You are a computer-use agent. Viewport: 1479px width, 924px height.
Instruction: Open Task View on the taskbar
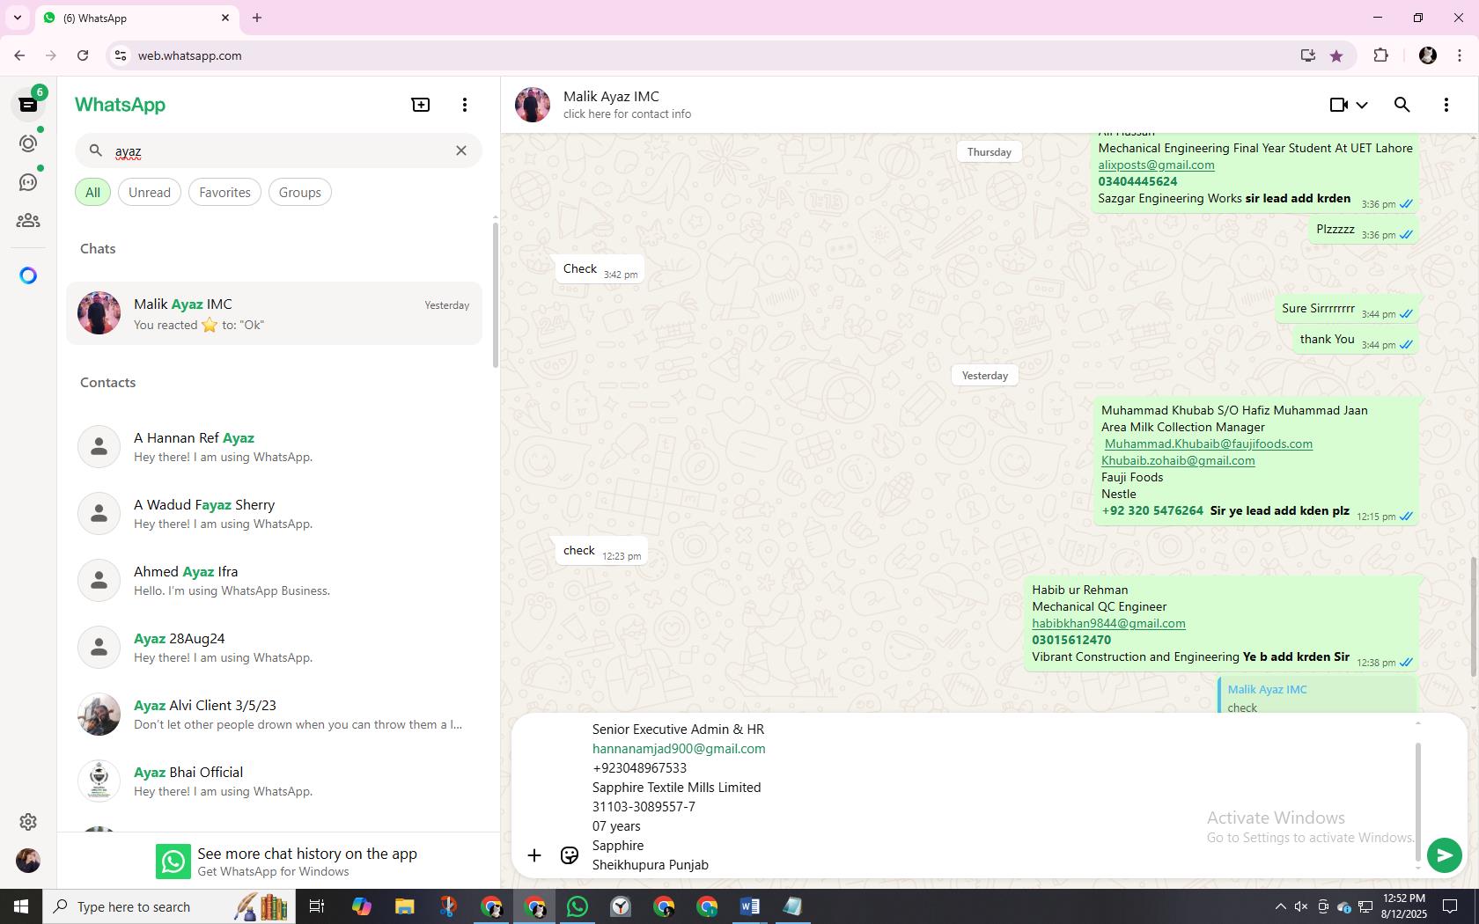(317, 906)
